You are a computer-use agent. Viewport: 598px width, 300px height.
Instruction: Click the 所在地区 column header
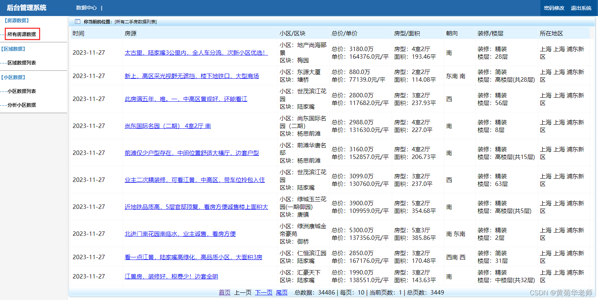[x=551, y=33]
